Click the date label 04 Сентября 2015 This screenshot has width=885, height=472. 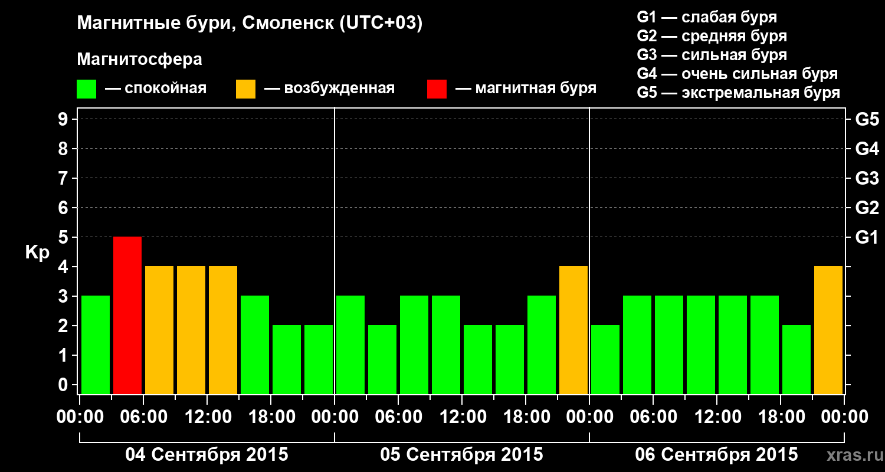pyautogui.click(x=206, y=455)
